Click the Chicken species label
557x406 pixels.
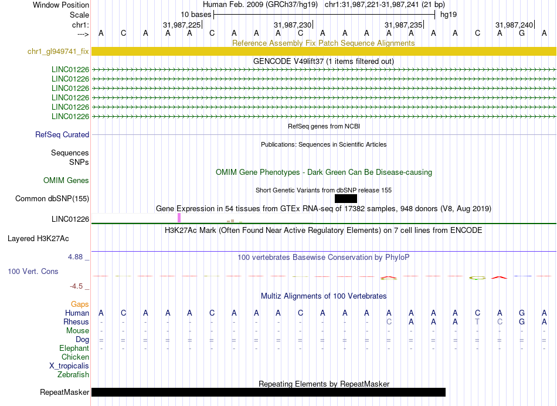pos(75,357)
